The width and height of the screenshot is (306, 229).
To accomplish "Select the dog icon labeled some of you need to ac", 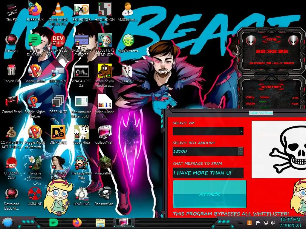I will [105, 71].
